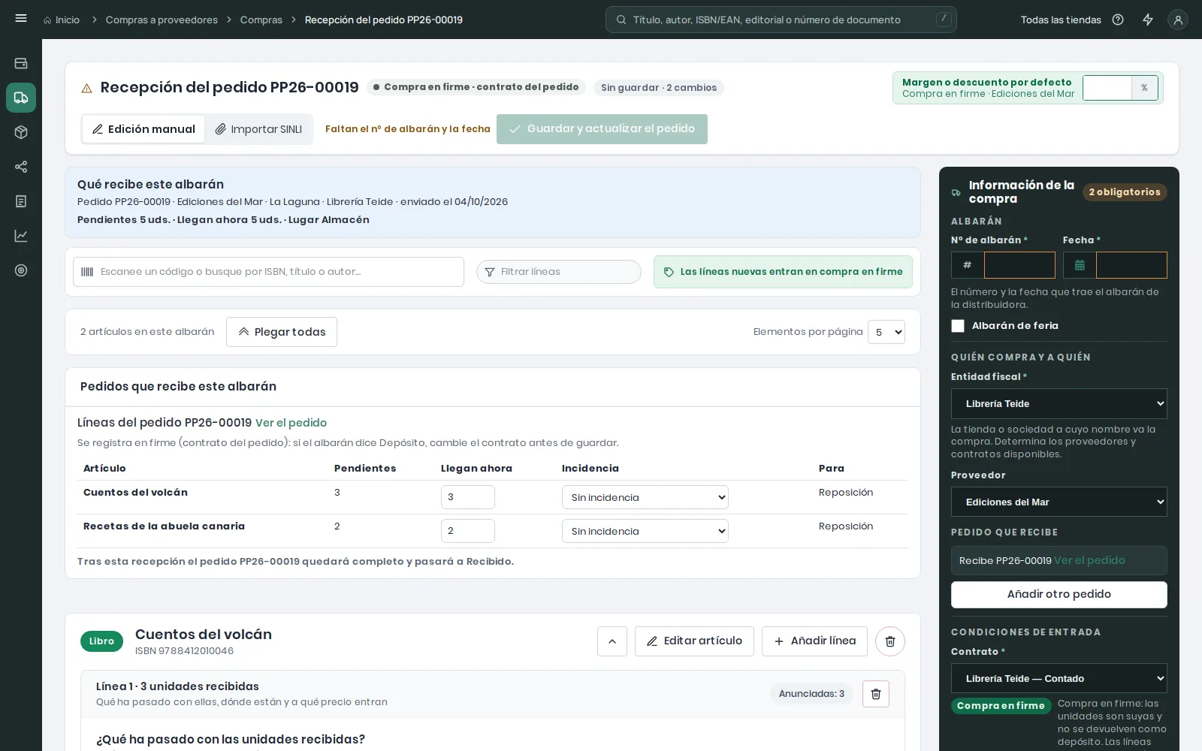Open the box inventory sidebar icon
Image resolution: width=1202 pixels, height=751 pixels.
21,132
